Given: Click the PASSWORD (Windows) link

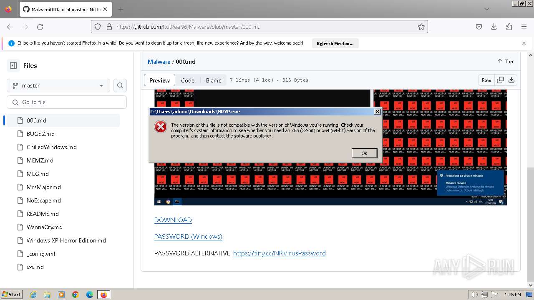Looking at the screenshot, I should [188, 237].
